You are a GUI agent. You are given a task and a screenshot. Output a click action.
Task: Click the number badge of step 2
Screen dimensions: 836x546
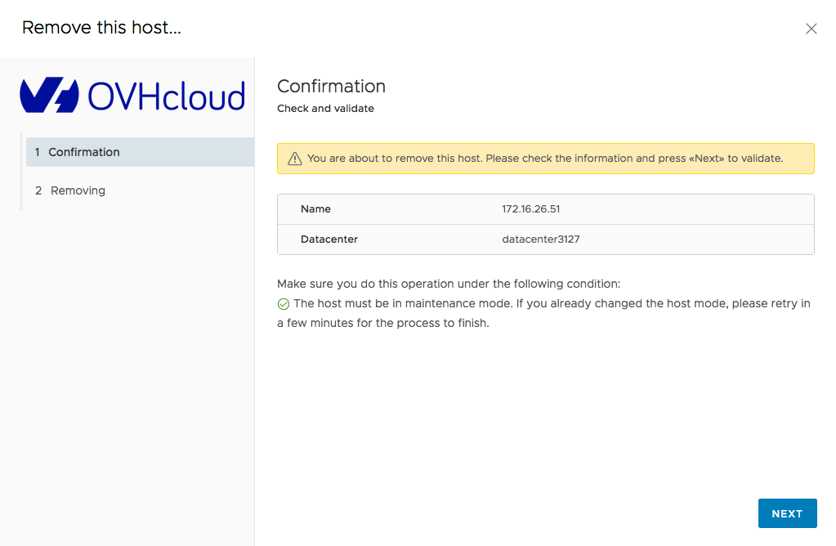[38, 190]
